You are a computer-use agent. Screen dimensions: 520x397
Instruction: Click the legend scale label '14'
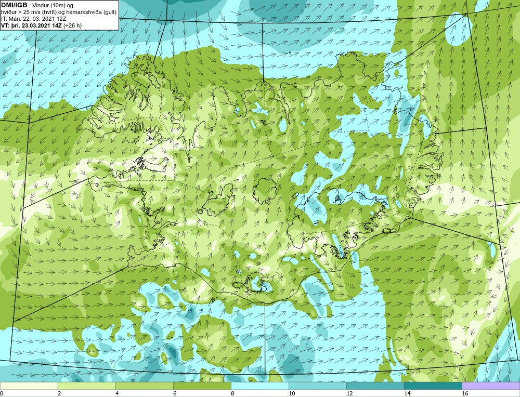tap(407, 393)
